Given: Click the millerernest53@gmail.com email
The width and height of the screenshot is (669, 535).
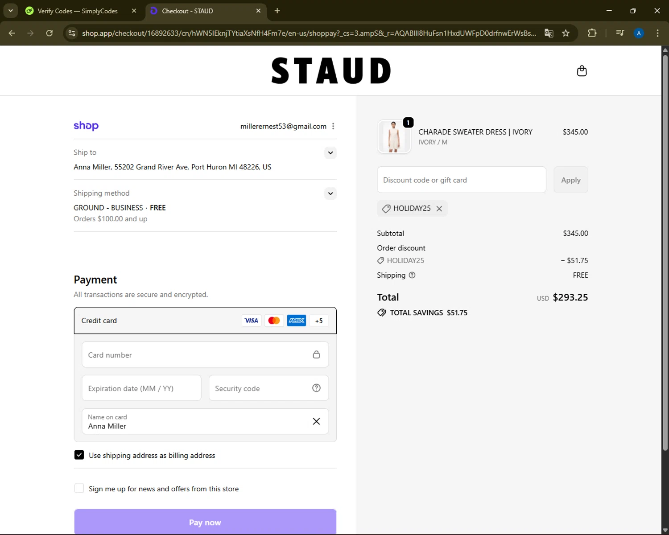Looking at the screenshot, I should coord(283,126).
